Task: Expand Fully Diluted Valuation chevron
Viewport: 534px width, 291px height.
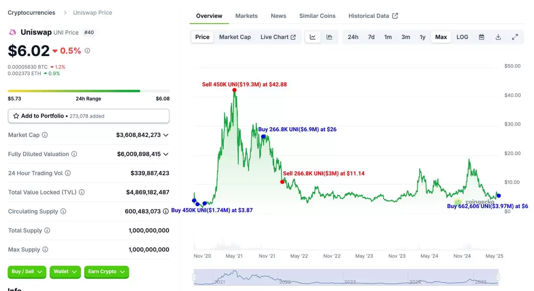Action: point(166,154)
